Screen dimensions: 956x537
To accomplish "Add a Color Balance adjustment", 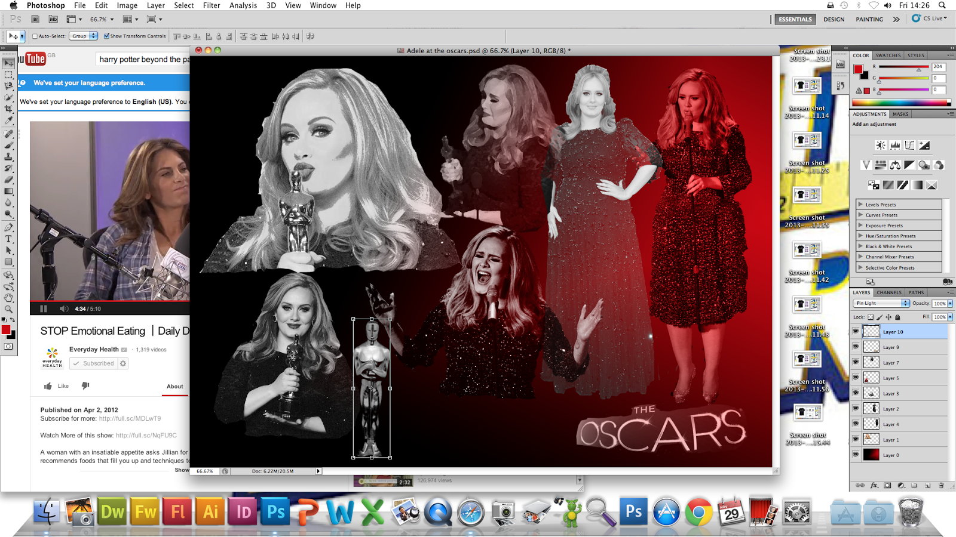I will tap(895, 165).
